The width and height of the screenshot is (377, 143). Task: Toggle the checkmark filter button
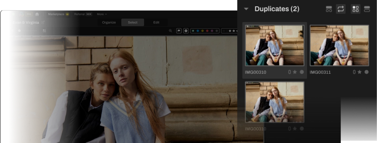(x=186, y=31)
